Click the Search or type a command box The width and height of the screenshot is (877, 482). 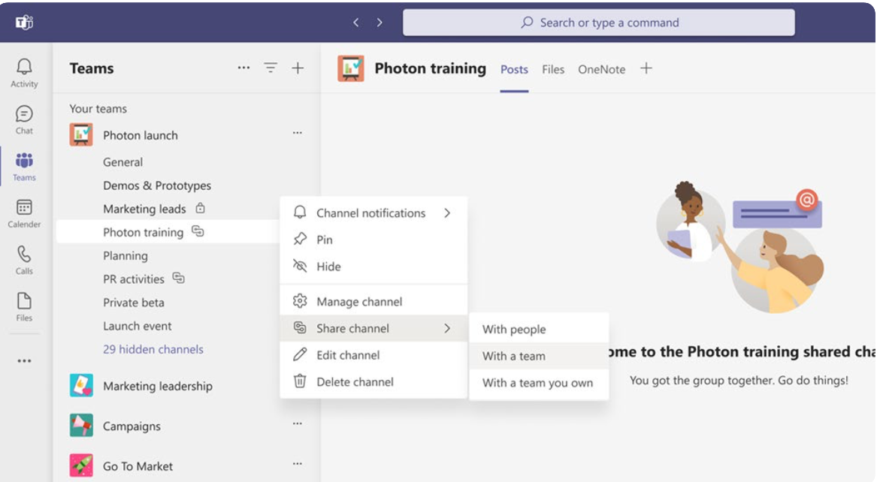598,23
